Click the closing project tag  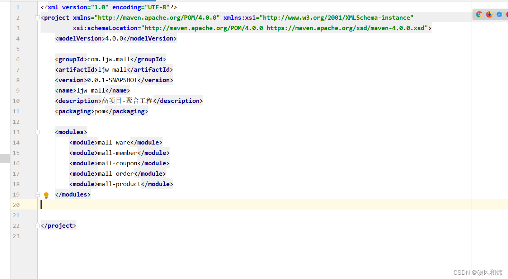(58, 226)
